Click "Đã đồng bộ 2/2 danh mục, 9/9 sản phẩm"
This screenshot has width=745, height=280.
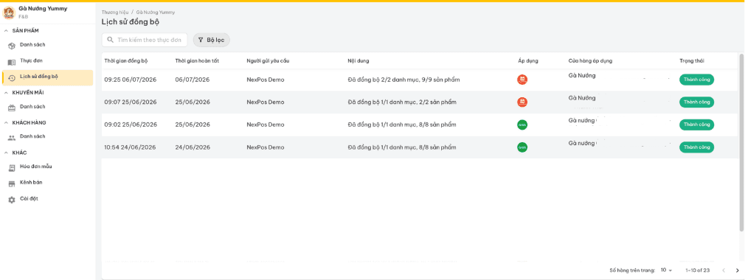click(x=403, y=80)
